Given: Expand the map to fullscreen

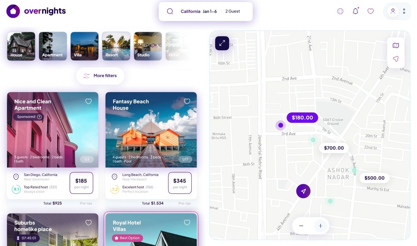Looking at the screenshot, I should coord(222,43).
